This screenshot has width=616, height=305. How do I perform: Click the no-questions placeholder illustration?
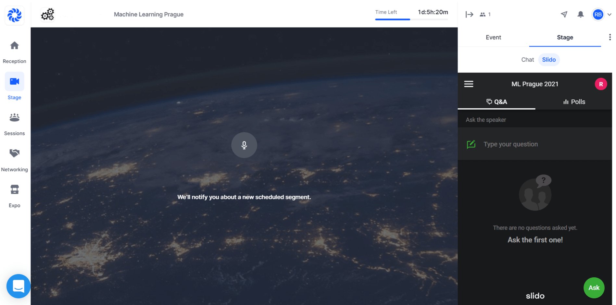[x=535, y=193]
